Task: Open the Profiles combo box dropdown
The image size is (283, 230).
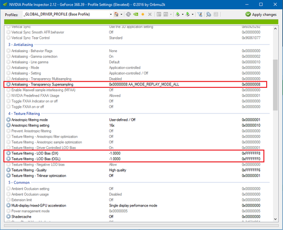Action: click(111, 14)
